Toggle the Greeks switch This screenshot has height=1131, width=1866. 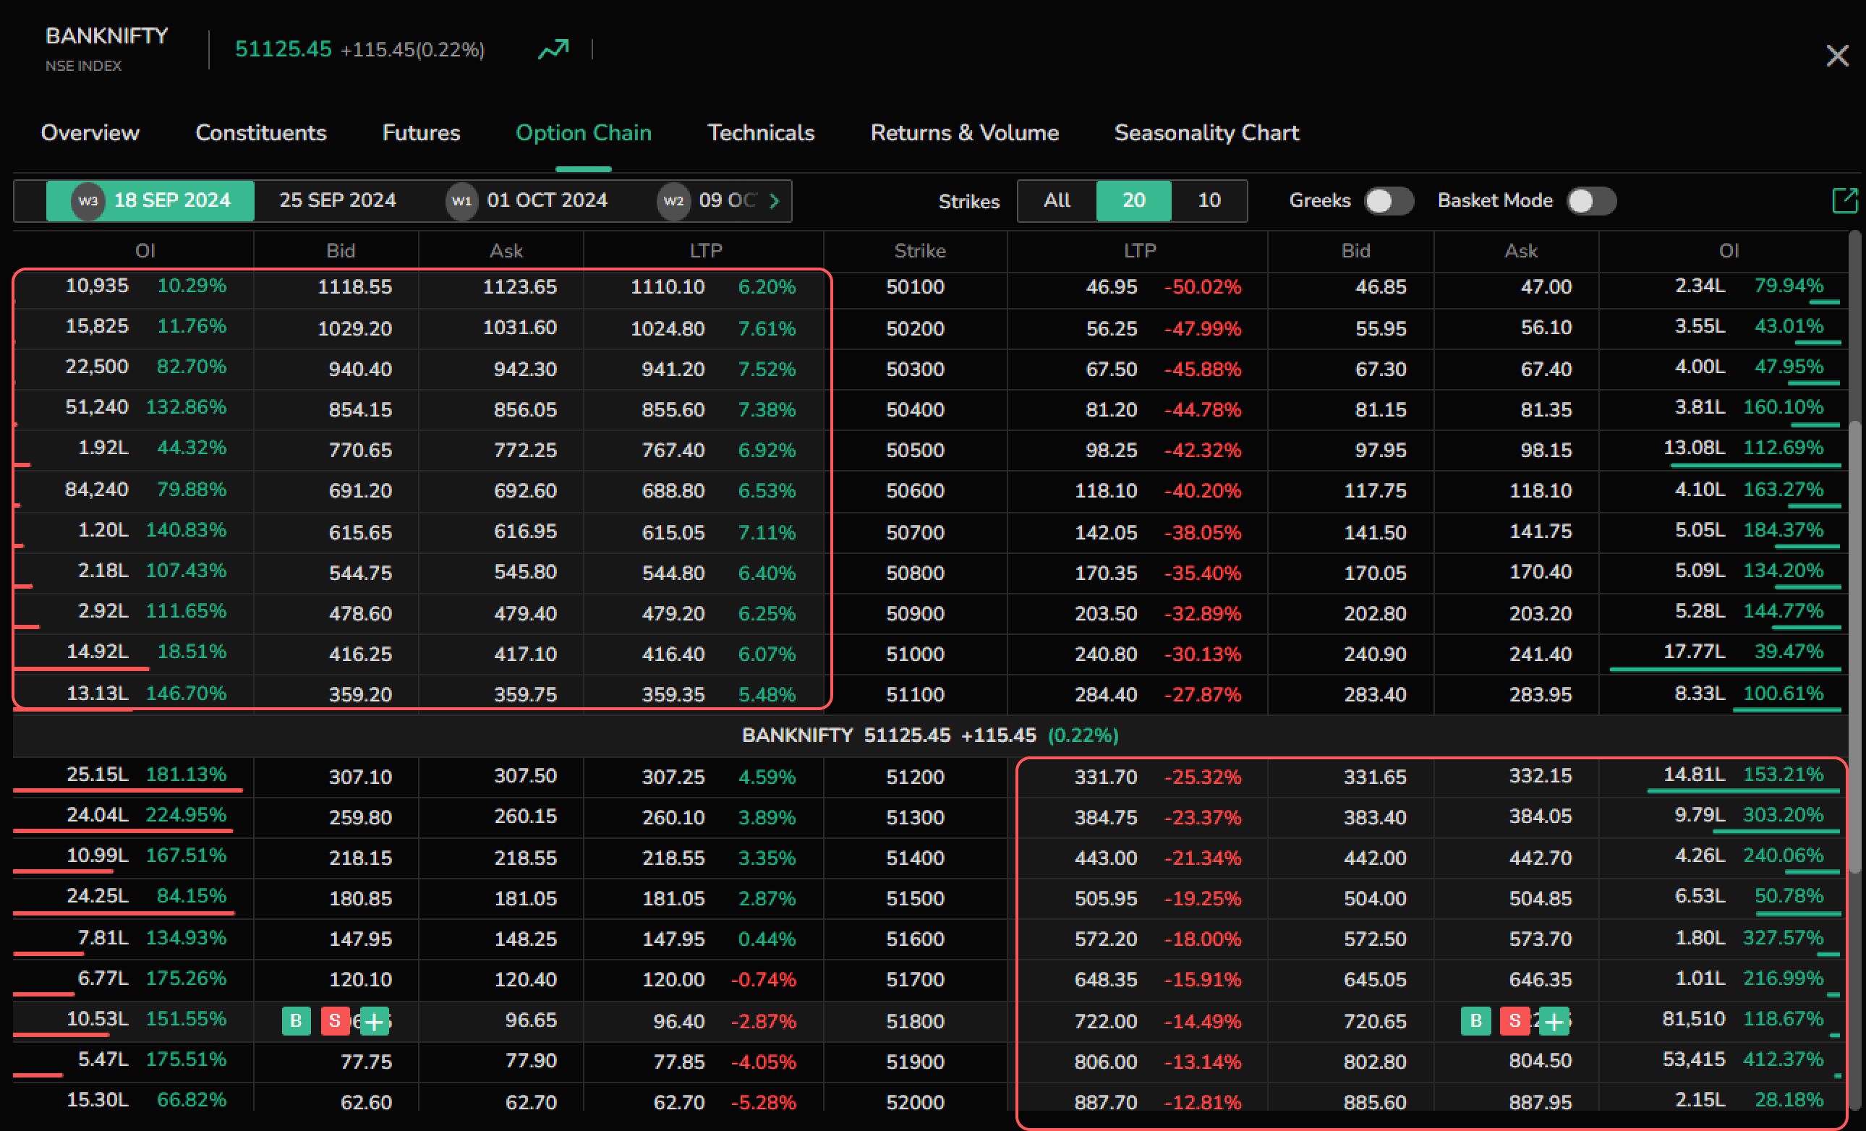(1388, 200)
